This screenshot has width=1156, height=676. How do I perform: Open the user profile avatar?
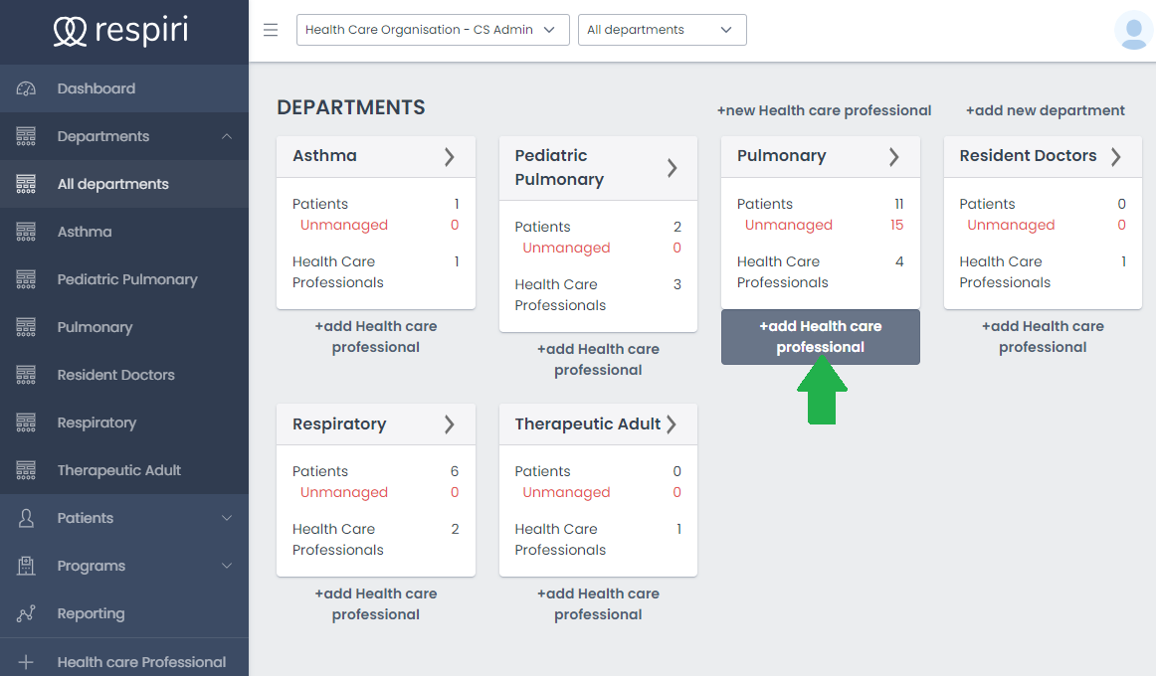pos(1133,30)
